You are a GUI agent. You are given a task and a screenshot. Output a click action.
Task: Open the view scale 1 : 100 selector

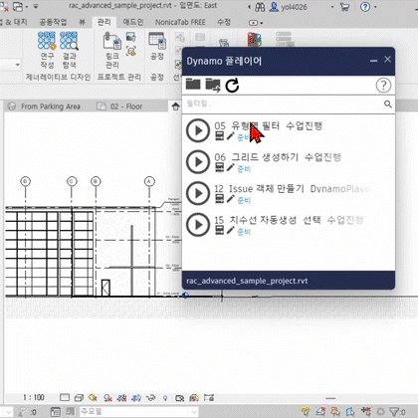34,397
